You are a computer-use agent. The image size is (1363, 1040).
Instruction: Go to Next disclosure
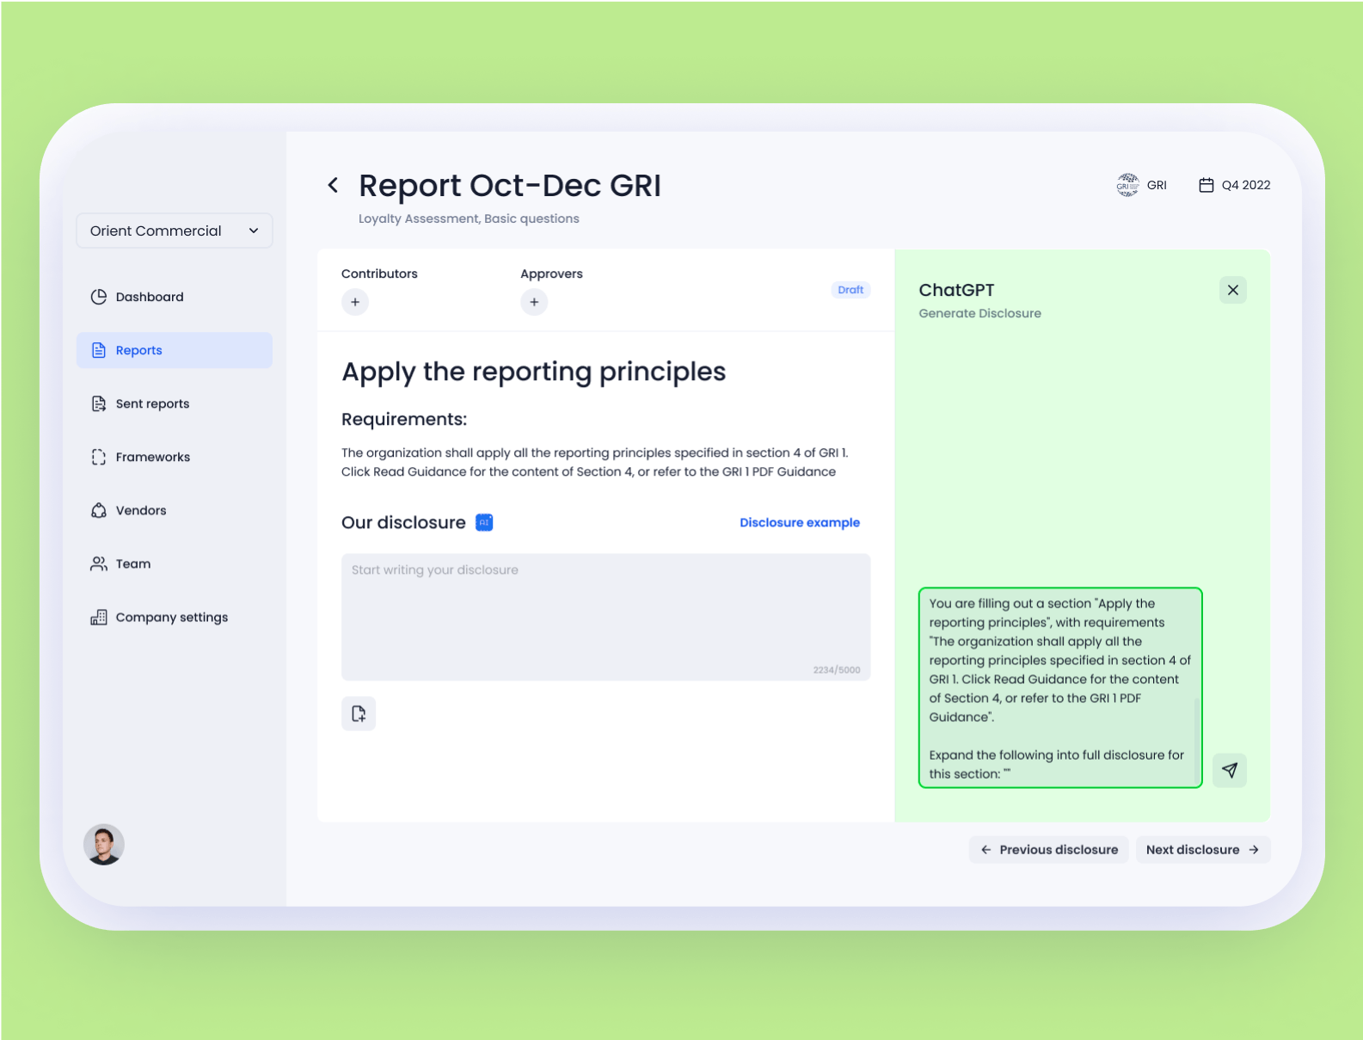1203,849
